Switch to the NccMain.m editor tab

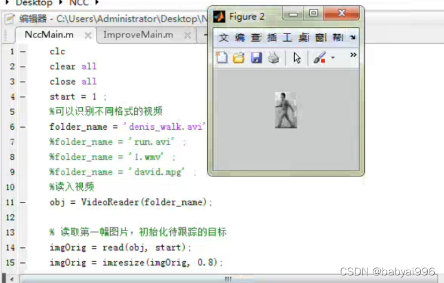pyautogui.click(x=49, y=35)
